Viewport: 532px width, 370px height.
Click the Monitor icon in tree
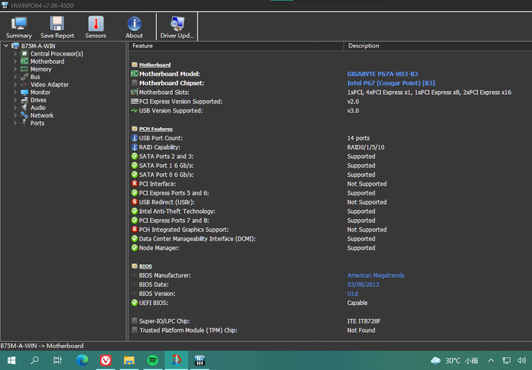click(x=24, y=92)
